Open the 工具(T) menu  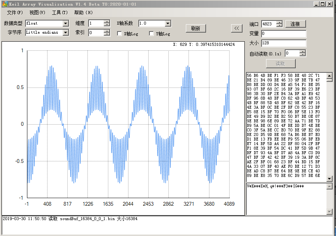point(59,12)
